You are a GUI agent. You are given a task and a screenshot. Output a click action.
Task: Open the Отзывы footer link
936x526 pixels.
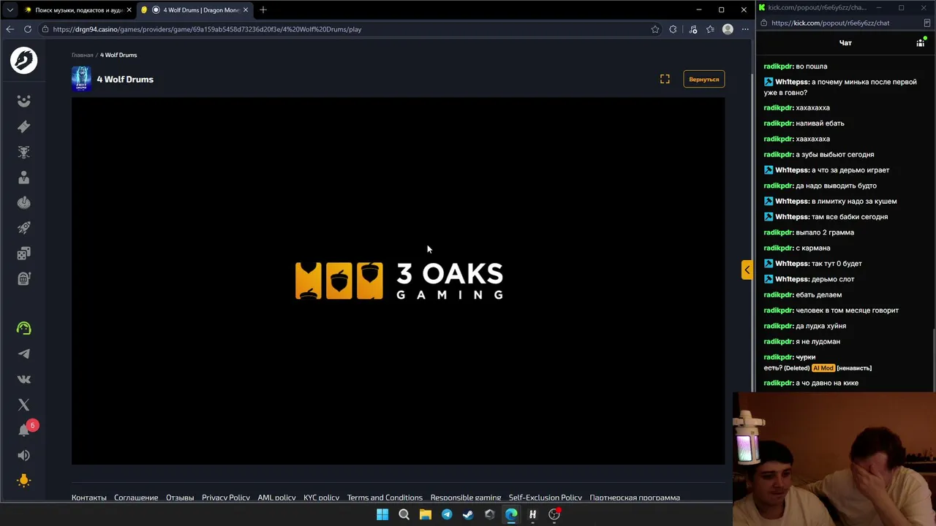pyautogui.click(x=180, y=498)
